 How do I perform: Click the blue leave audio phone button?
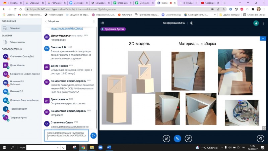(177, 138)
